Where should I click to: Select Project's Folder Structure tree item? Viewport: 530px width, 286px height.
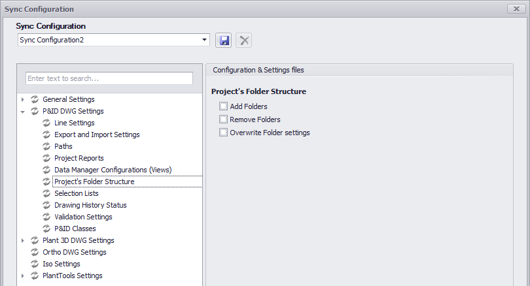(94, 182)
